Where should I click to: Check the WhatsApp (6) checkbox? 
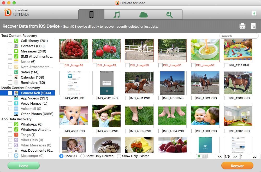click(x=10, y=124)
